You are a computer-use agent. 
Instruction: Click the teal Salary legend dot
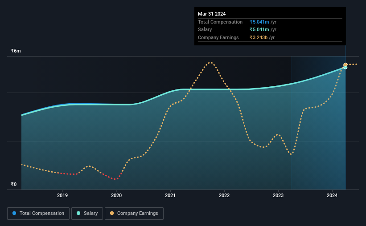[x=78, y=213]
